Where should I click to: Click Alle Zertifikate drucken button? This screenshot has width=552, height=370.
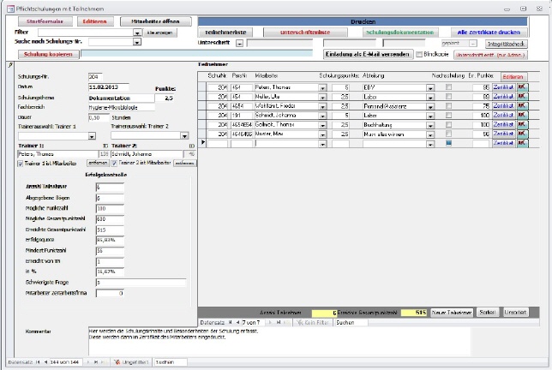[489, 33]
